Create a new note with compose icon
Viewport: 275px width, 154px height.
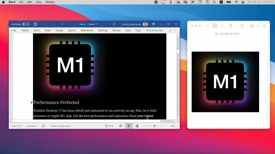(242, 26)
